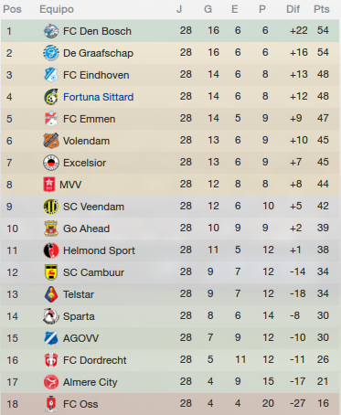Open the Go Ahead team name
Screen dimensions: 341x415
pyautogui.click(x=86, y=229)
